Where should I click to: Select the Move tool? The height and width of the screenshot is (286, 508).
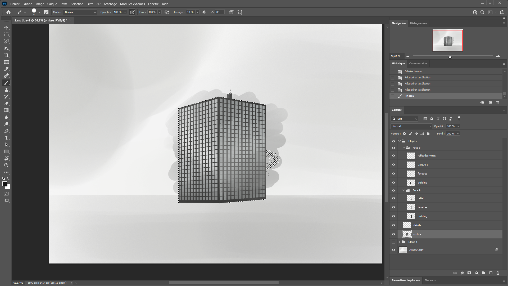(x=6, y=27)
